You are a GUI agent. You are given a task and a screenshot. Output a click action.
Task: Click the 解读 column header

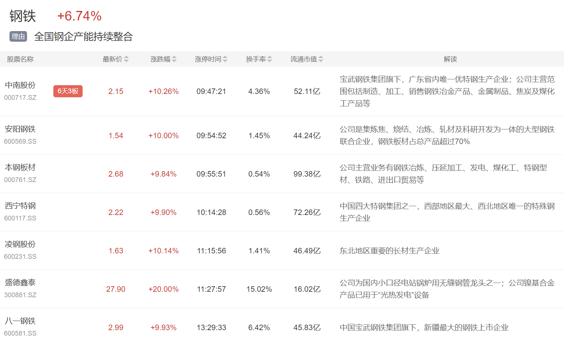(x=450, y=59)
